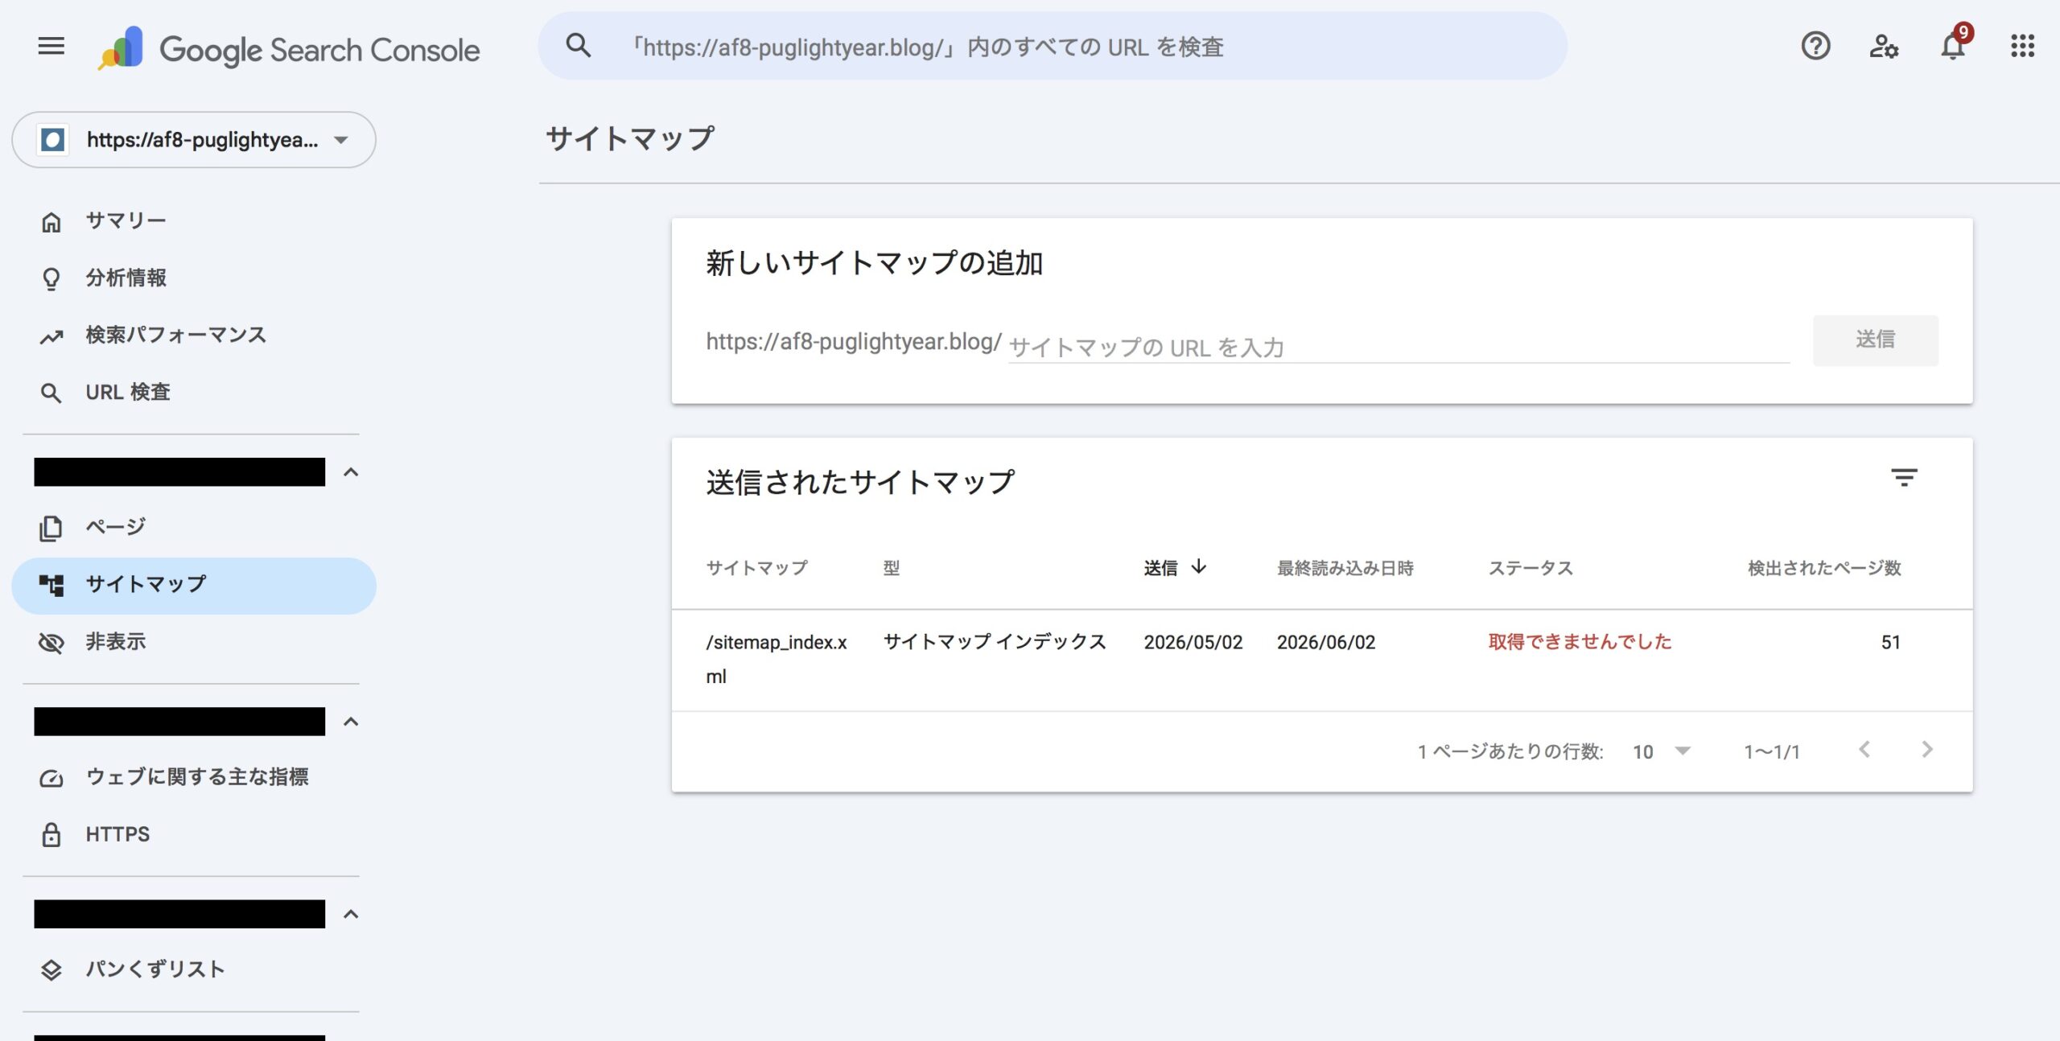The height and width of the screenshot is (1041, 2060).
Task: Open the property selector dropdown
Action: (x=194, y=140)
